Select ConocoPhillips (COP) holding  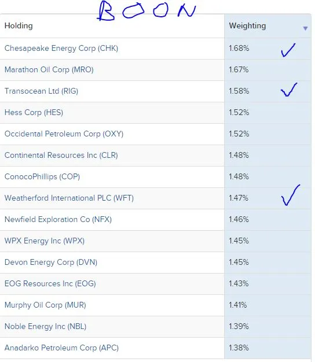[x=42, y=176]
